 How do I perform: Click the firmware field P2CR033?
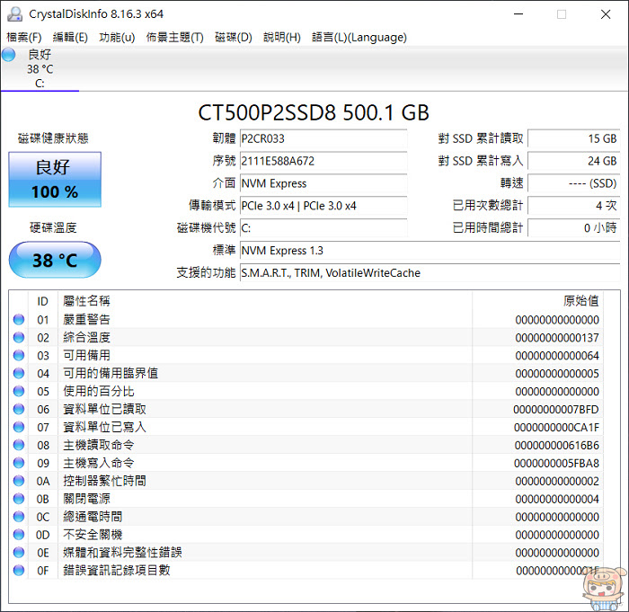click(x=323, y=139)
